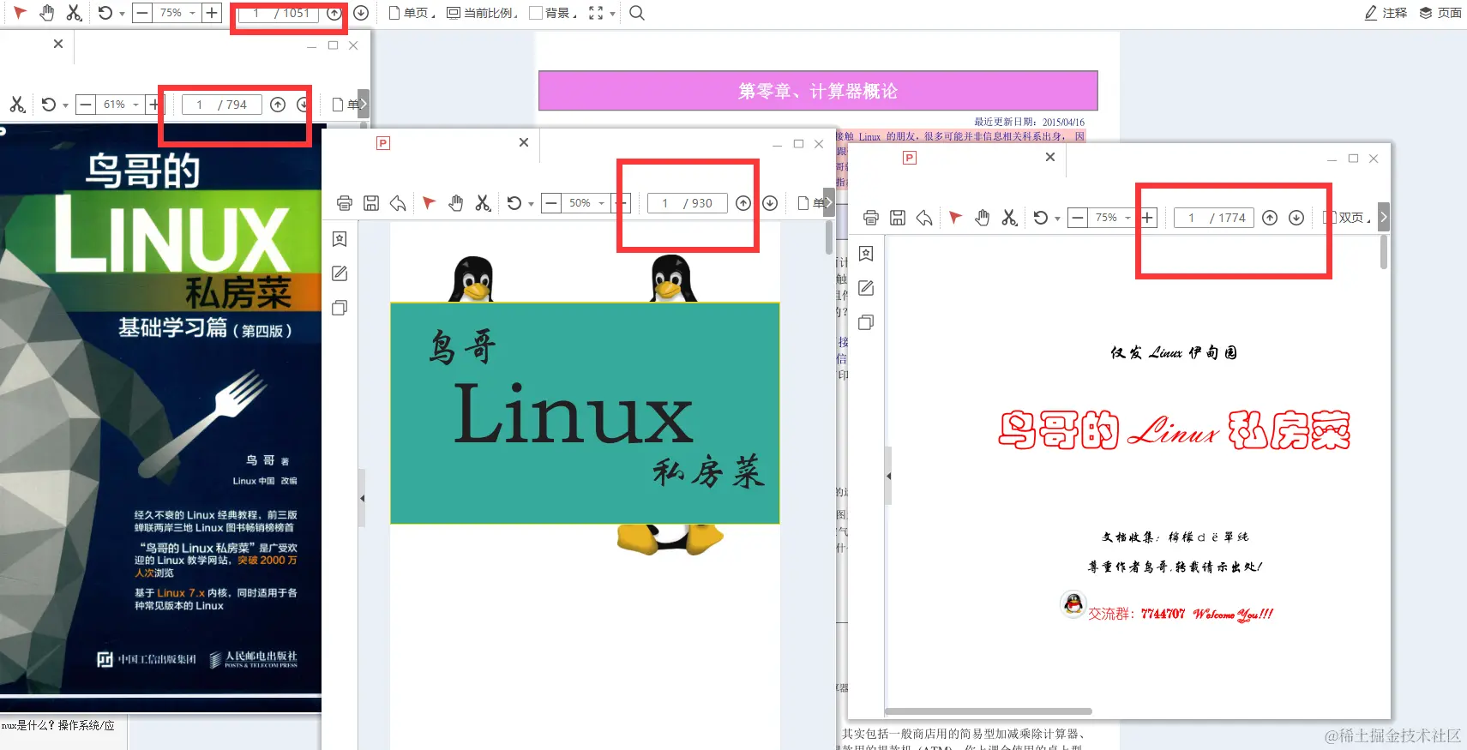
Task: Print the document in the 930-page window
Action: pos(345,203)
